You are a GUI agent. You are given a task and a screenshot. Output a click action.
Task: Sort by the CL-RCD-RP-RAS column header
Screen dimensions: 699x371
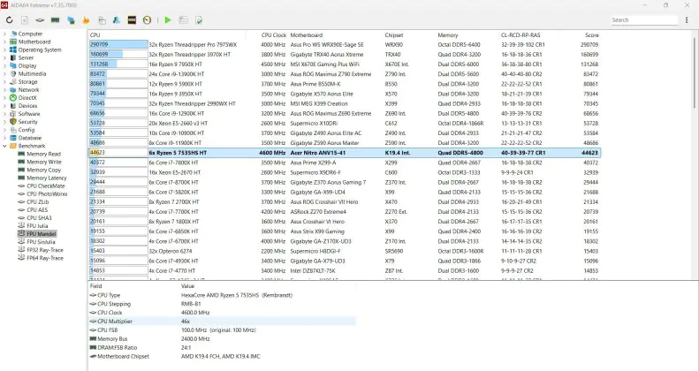pyautogui.click(x=520, y=35)
